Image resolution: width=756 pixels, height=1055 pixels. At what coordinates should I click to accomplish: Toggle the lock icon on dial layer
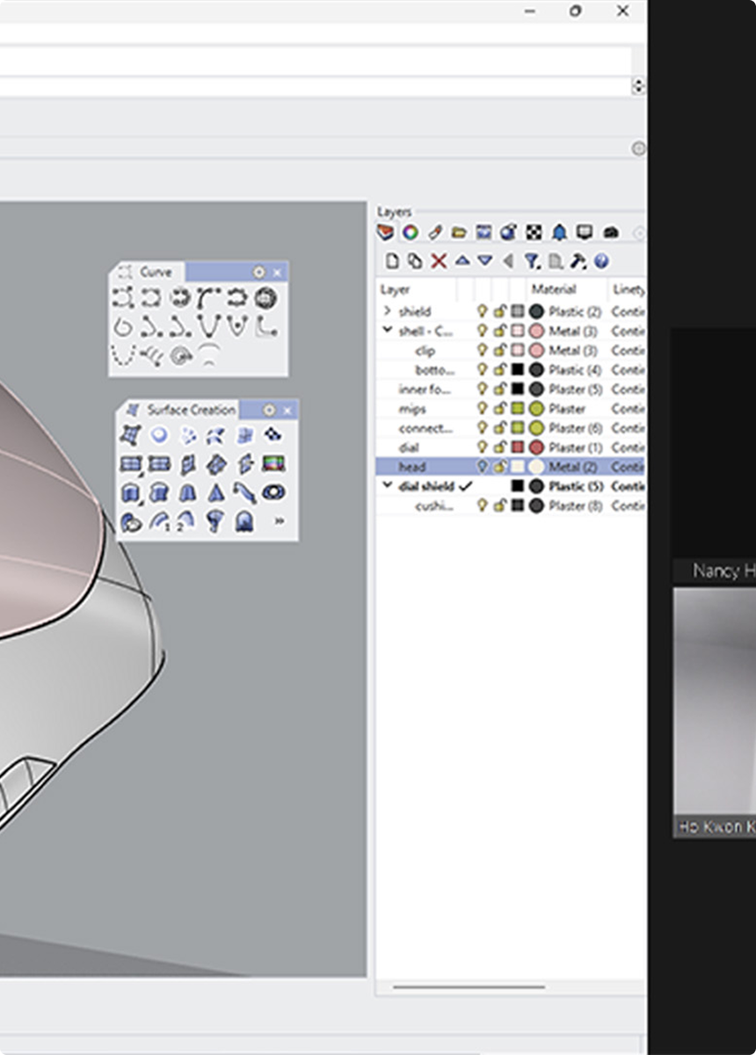point(499,447)
